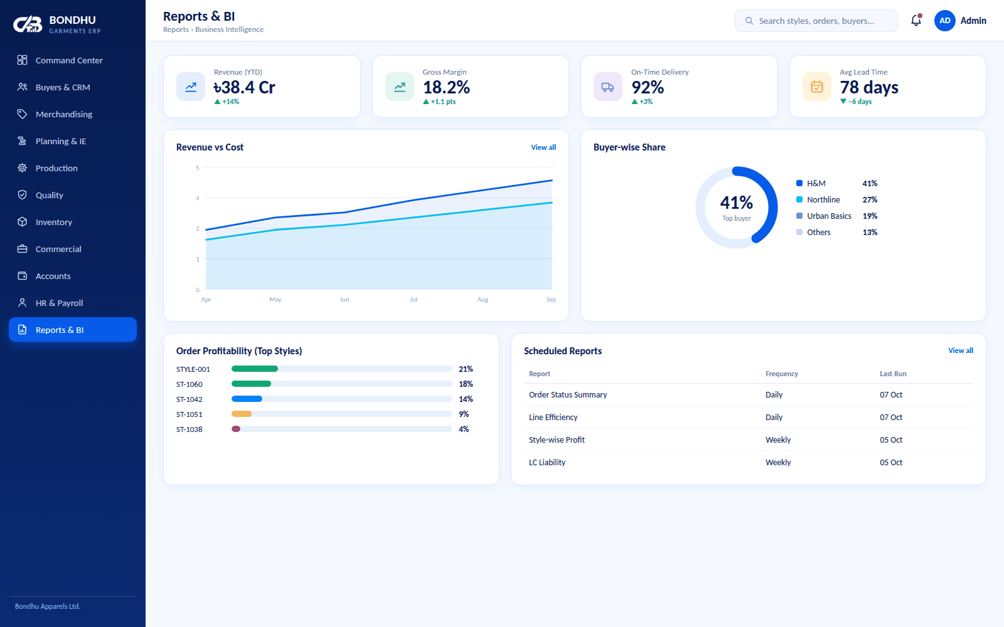Screen dimensions: 1004x627
Task: Click the ST-1038 progress bar
Action: pyautogui.click(x=342, y=429)
